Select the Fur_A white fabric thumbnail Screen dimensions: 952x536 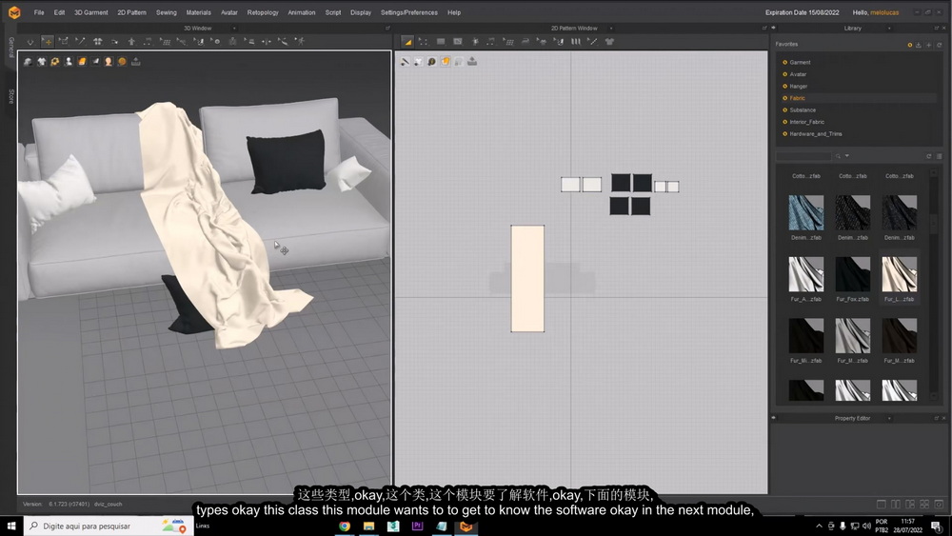click(x=806, y=274)
